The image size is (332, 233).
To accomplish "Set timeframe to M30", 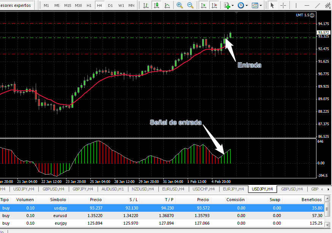I will pyautogui.click(x=78, y=5).
